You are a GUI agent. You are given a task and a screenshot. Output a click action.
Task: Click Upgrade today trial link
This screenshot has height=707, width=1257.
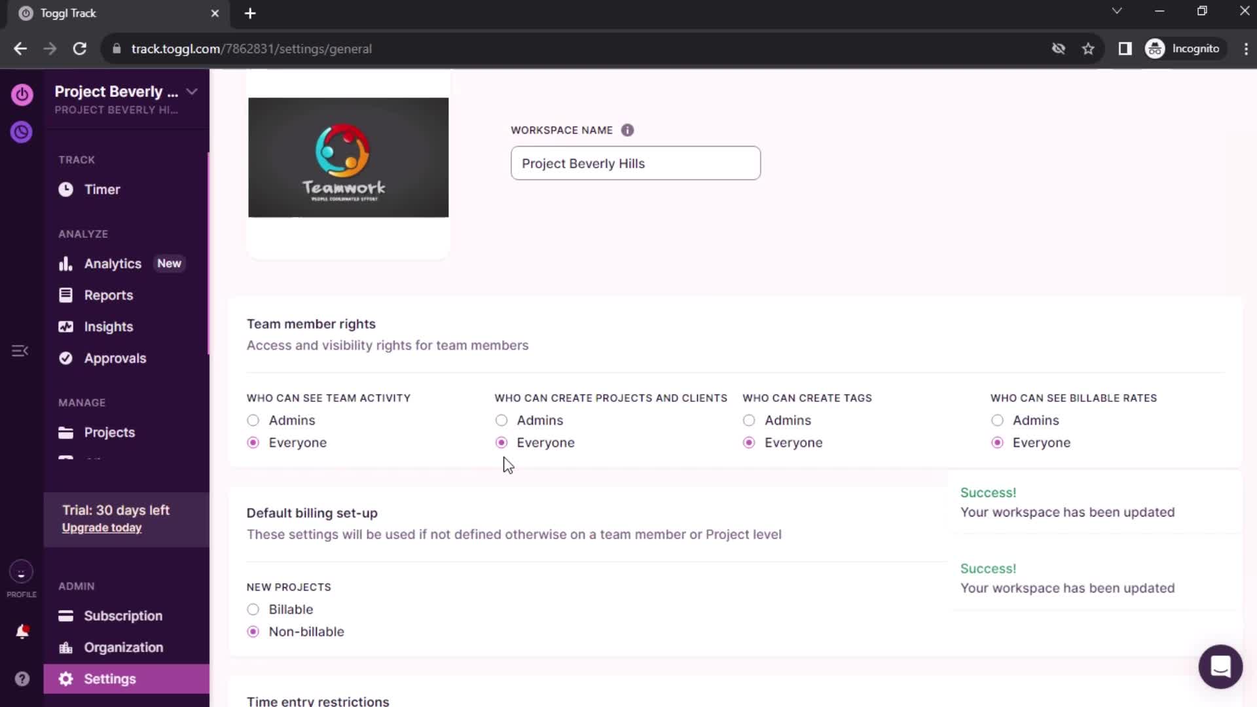click(101, 528)
